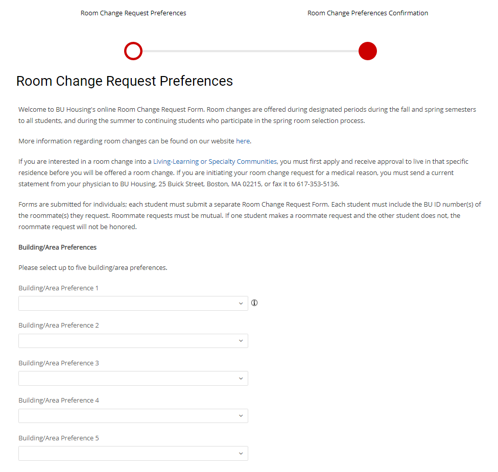Screen dimensions: 498x472
Task: Follow the "here" website link
Action: tap(243, 141)
